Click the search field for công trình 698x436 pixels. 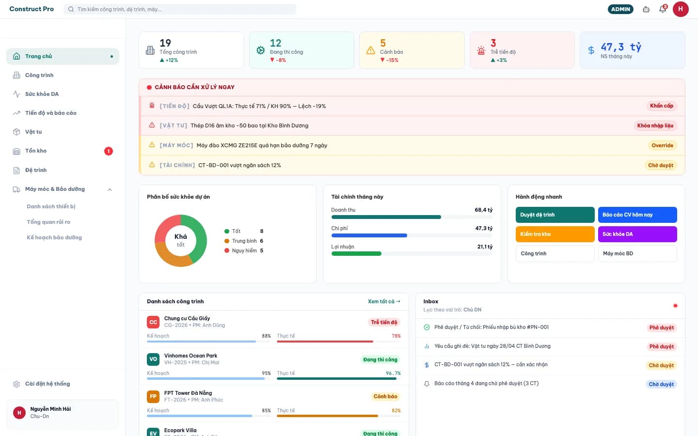pos(180,9)
